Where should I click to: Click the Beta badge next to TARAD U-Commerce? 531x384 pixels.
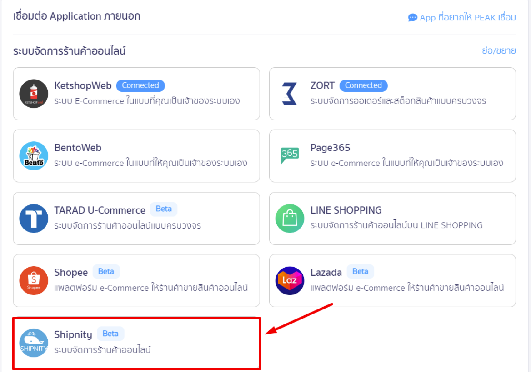[164, 209]
